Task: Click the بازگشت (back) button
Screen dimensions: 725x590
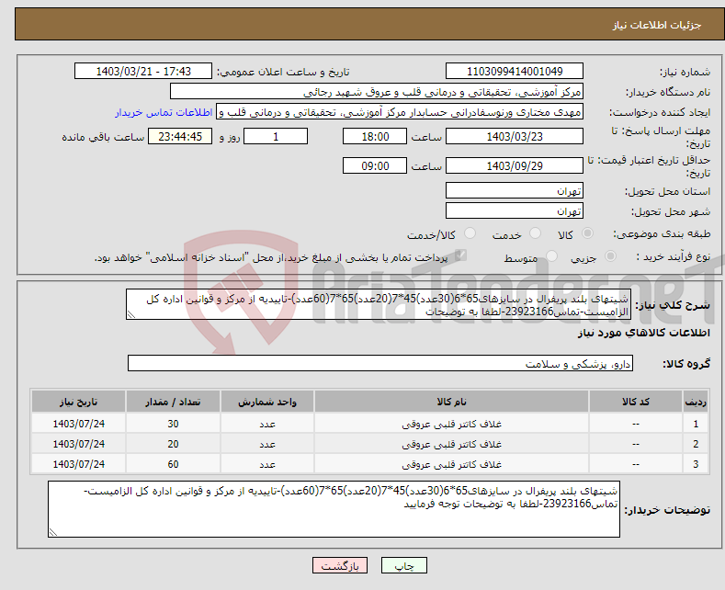Action: [340, 565]
